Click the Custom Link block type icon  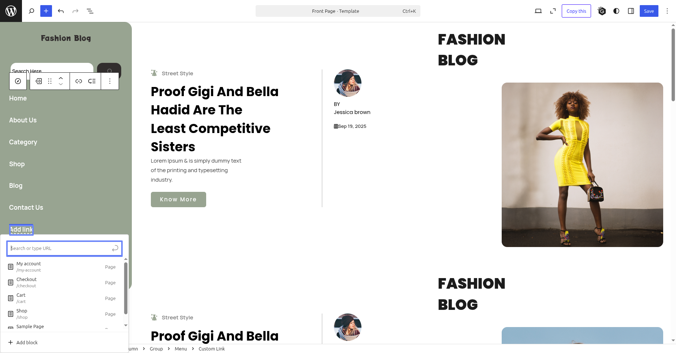coord(39,81)
